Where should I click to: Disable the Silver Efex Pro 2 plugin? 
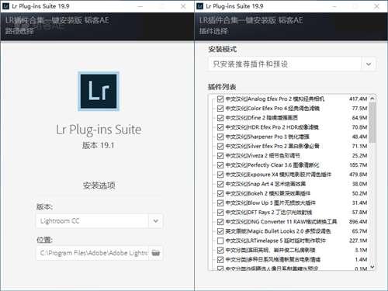[220, 146]
